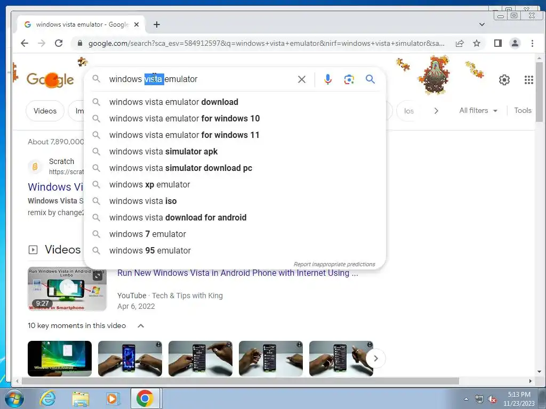Open the All filters dropdown
The image size is (546, 409).
point(478,111)
